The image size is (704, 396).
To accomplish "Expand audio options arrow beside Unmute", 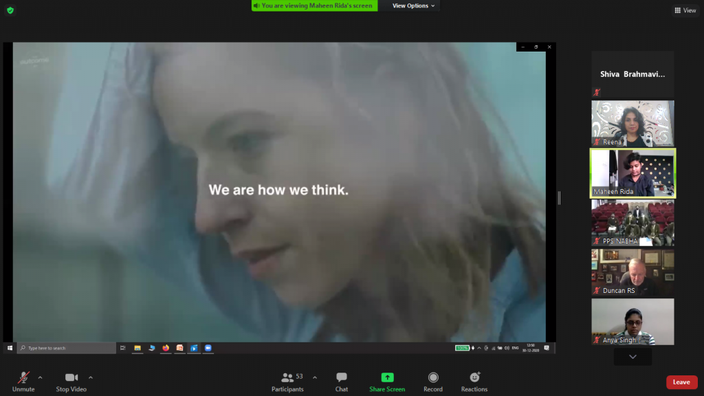I will click(x=40, y=377).
